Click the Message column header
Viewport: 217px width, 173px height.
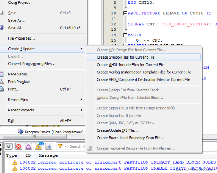click(x=48, y=155)
